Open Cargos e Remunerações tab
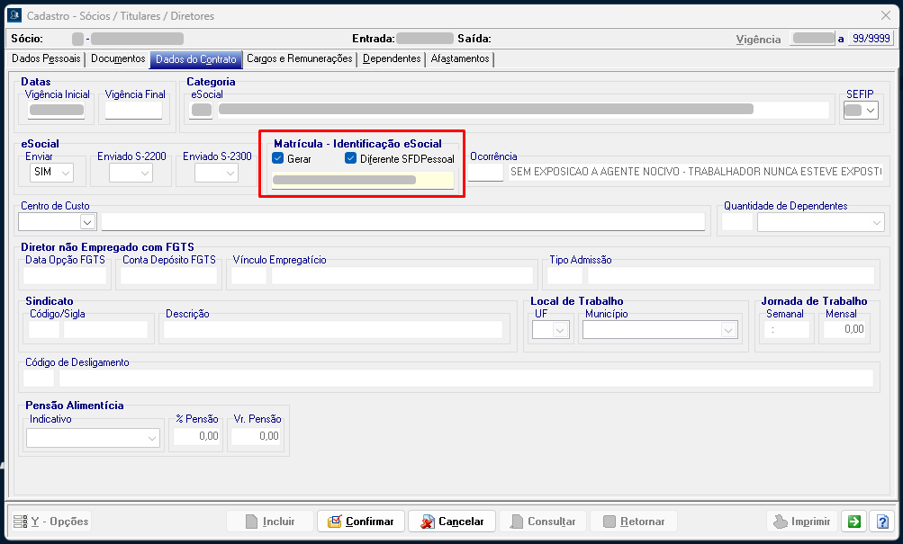The width and height of the screenshot is (903, 544). 300,59
